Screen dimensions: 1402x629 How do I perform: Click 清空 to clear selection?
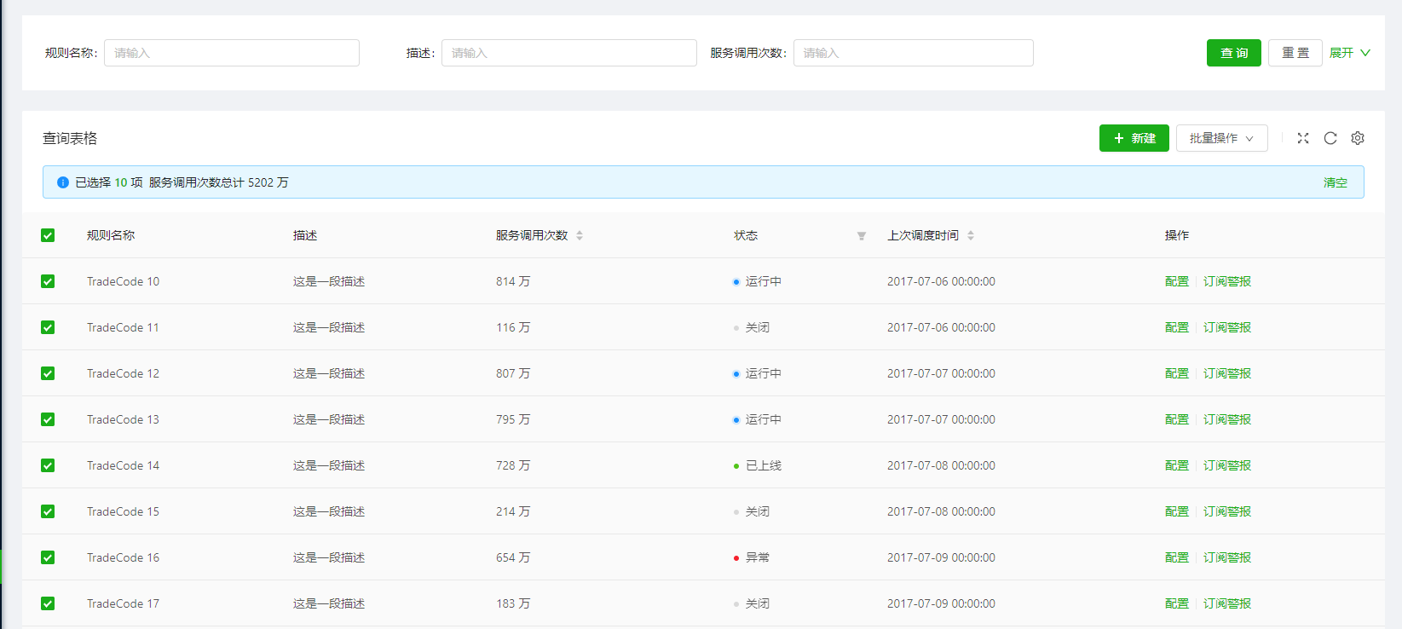point(1336,182)
